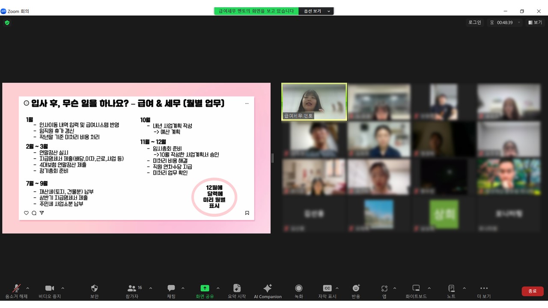Click the red 종료 button
Viewport: 548px width, 308px height.
[x=532, y=291]
